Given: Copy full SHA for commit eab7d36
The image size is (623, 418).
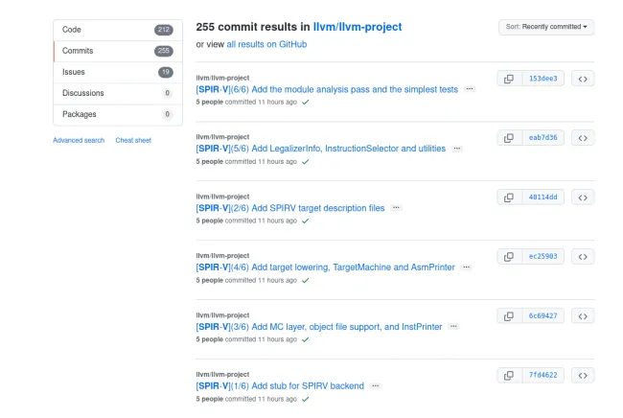Looking at the screenshot, I should click(509, 138).
